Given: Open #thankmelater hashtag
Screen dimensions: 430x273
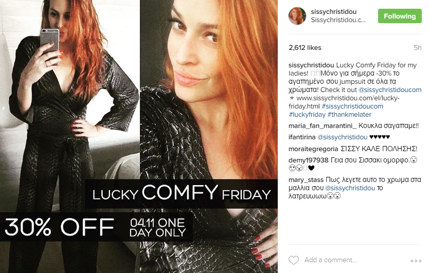Looking at the screenshot, I should [x=349, y=114].
